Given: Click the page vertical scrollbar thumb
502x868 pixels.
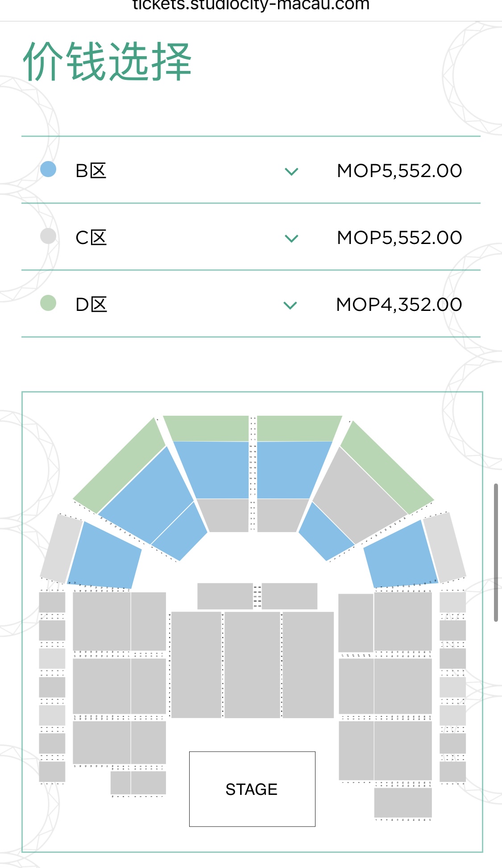Looking at the screenshot, I should [496, 552].
